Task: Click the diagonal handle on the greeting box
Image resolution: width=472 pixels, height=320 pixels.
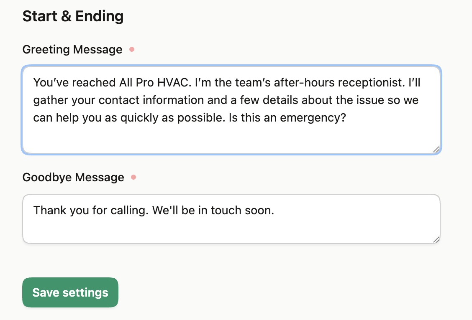Action: pyautogui.click(x=436, y=150)
